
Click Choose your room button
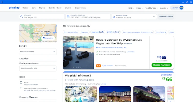pyautogui.click(x=162, y=65)
